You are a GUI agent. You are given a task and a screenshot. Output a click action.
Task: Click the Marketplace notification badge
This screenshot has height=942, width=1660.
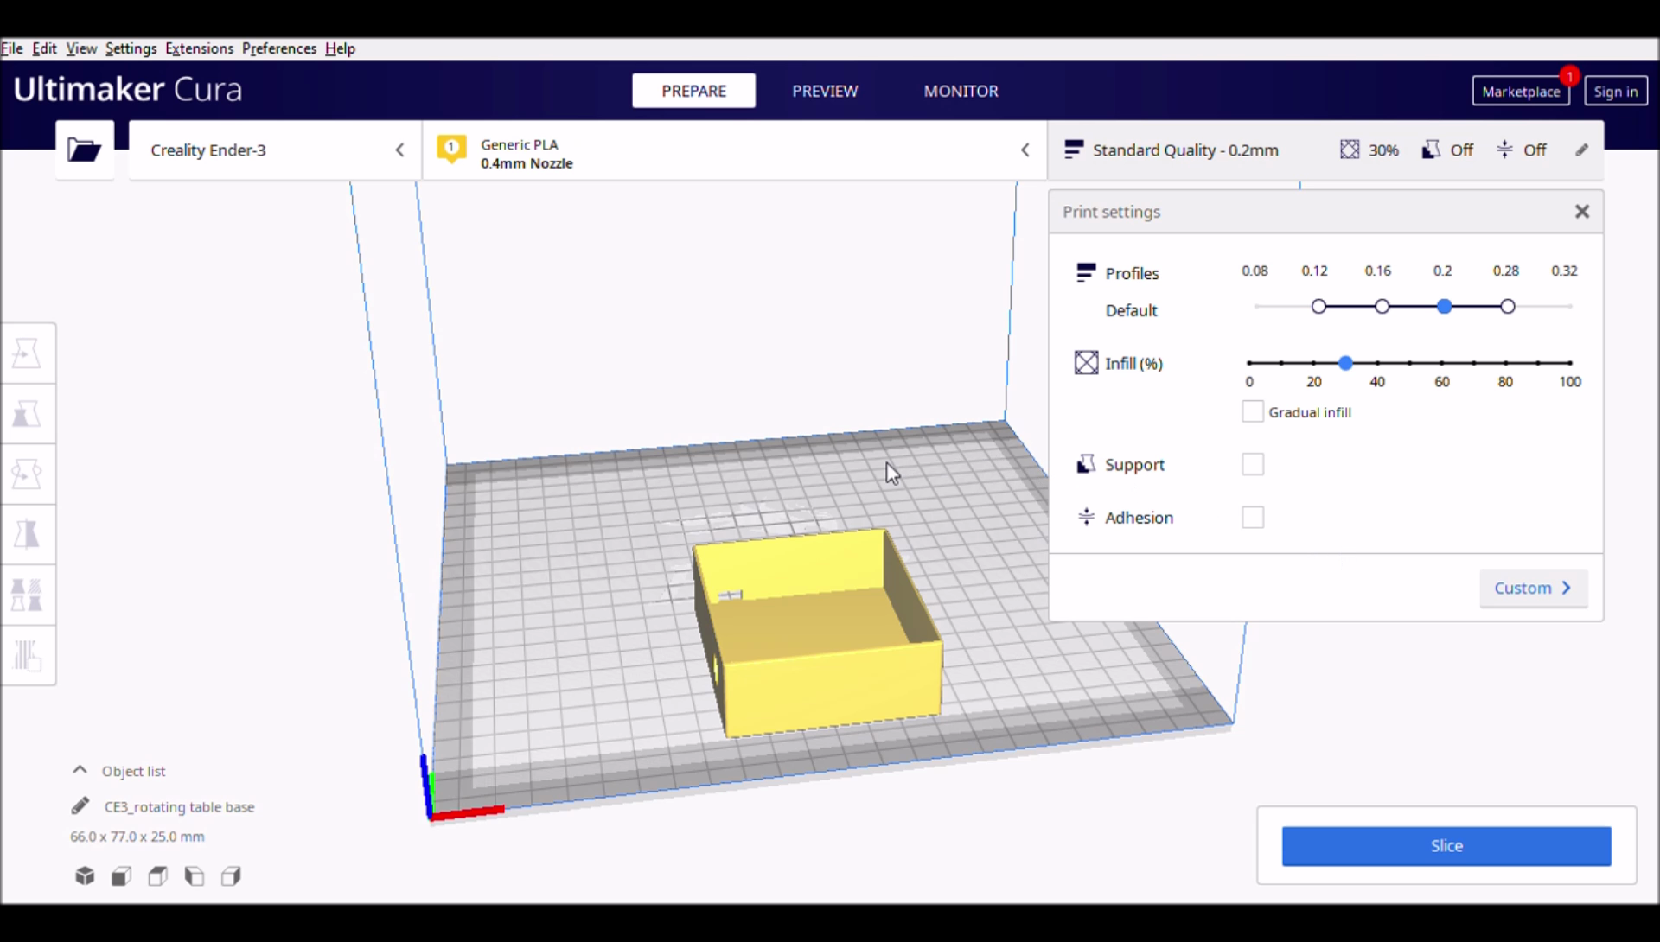pos(1569,76)
